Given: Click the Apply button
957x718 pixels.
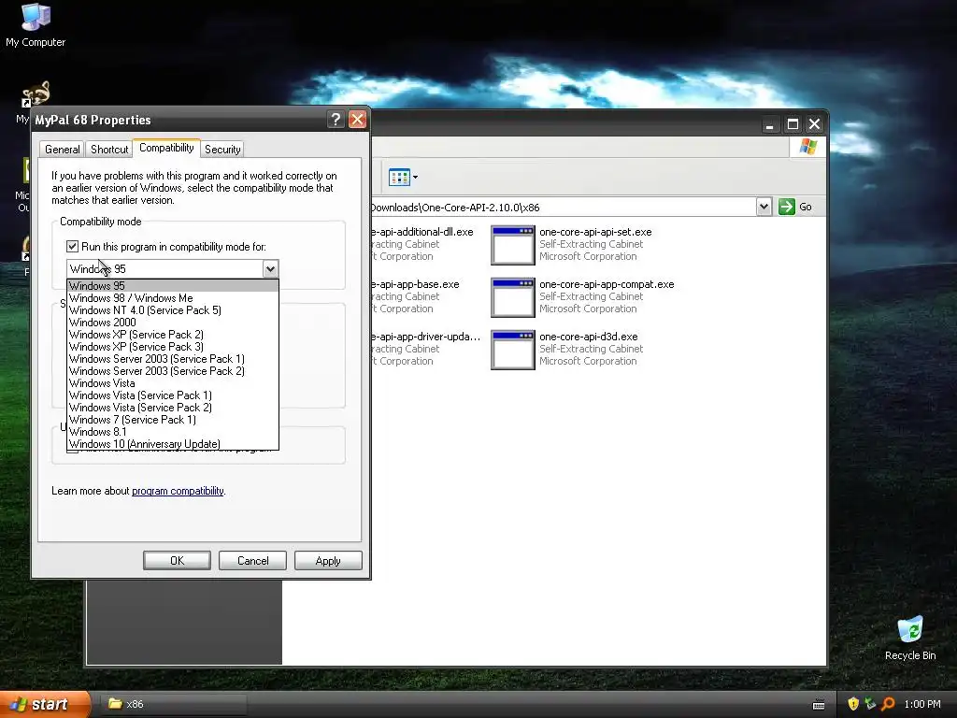Looking at the screenshot, I should [328, 561].
